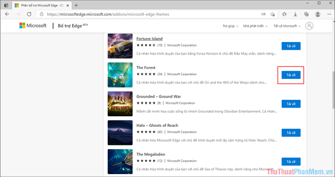Expand the Trợ giúp dropdown
The height and width of the screenshot is (177, 335).
click(x=230, y=26)
